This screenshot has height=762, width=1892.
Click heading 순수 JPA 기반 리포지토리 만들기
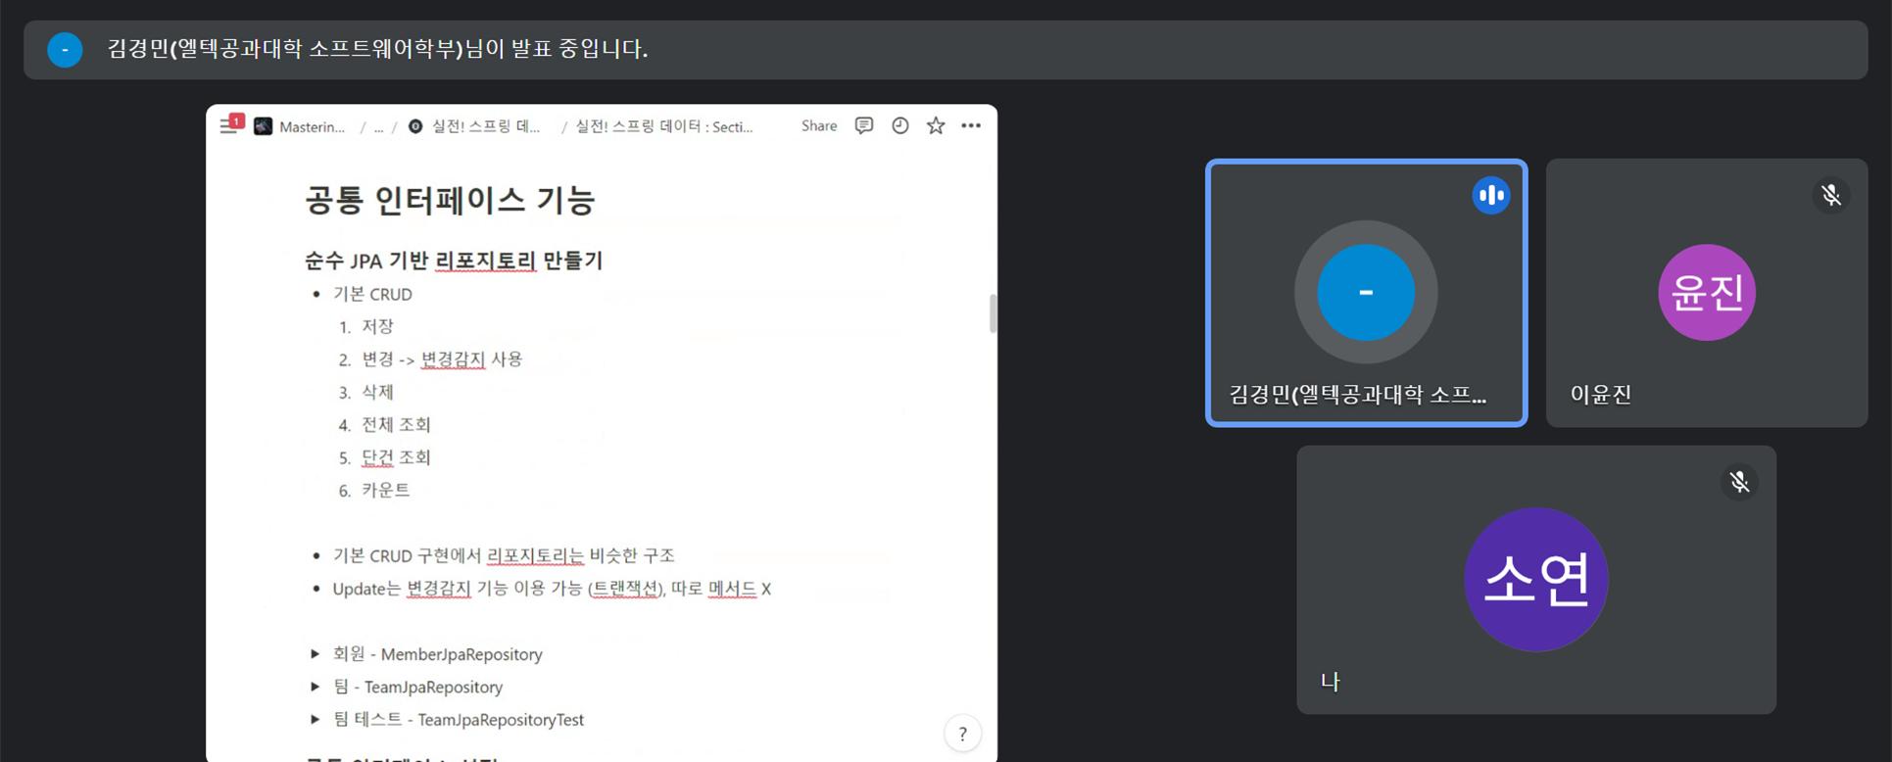pos(454,261)
